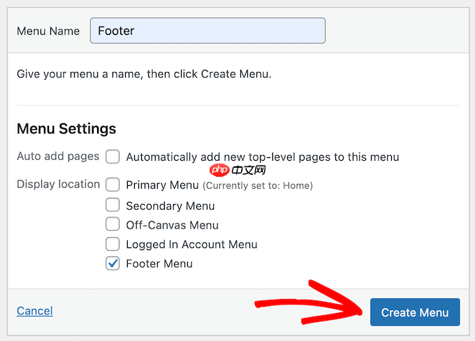Click the '(Currently set to: Home)' note text
This screenshot has height=341, width=475.
(x=258, y=185)
